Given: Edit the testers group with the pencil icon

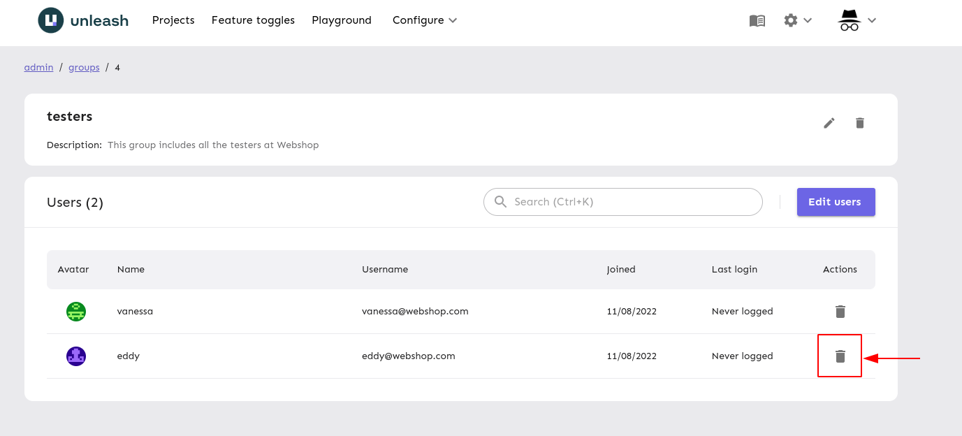Looking at the screenshot, I should [829, 122].
